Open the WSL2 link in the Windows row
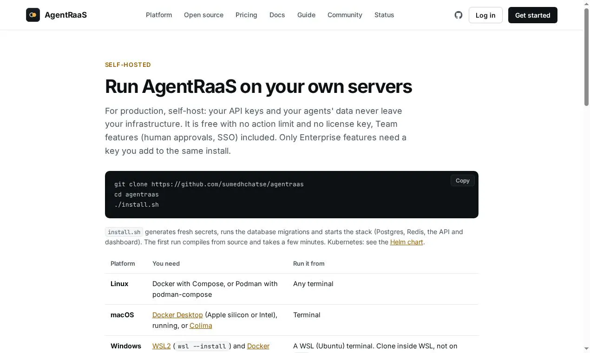 point(162,346)
